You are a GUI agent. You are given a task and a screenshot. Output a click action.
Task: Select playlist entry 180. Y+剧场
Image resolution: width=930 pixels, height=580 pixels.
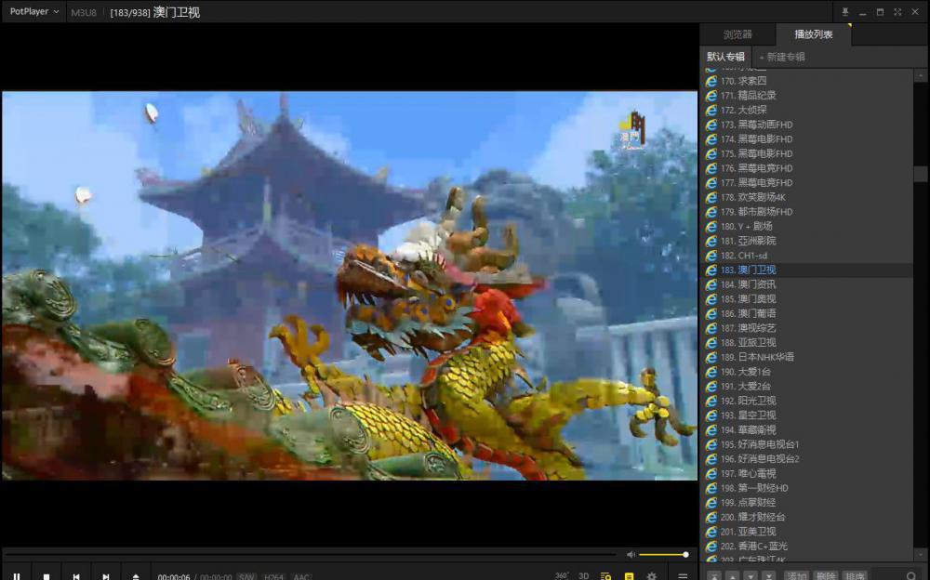(x=808, y=226)
